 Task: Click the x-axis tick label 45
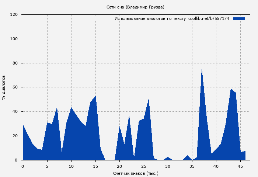(240, 166)
